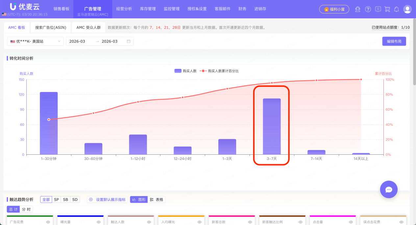The width and height of the screenshot is (416, 225).
Task: Click the 设置默认展示指标 button
Action: coord(107,199)
